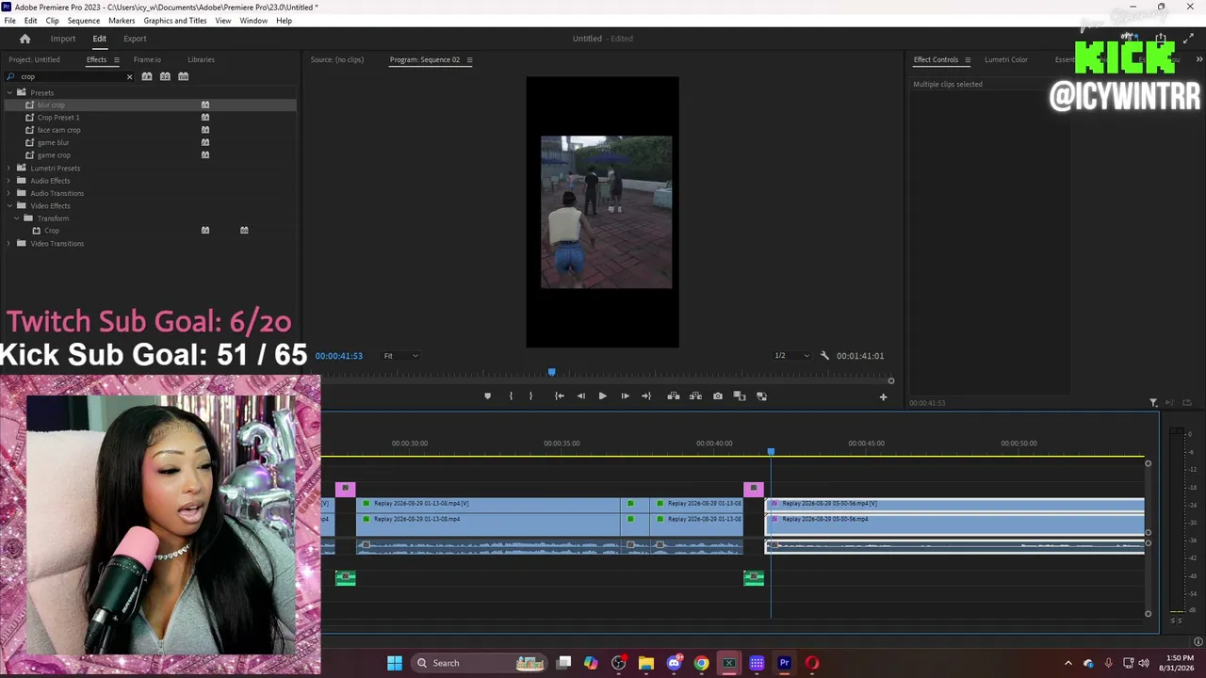Clear the Effects search with the X icon
The width and height of the screenshot is (1206, 678).
(129, 76)
